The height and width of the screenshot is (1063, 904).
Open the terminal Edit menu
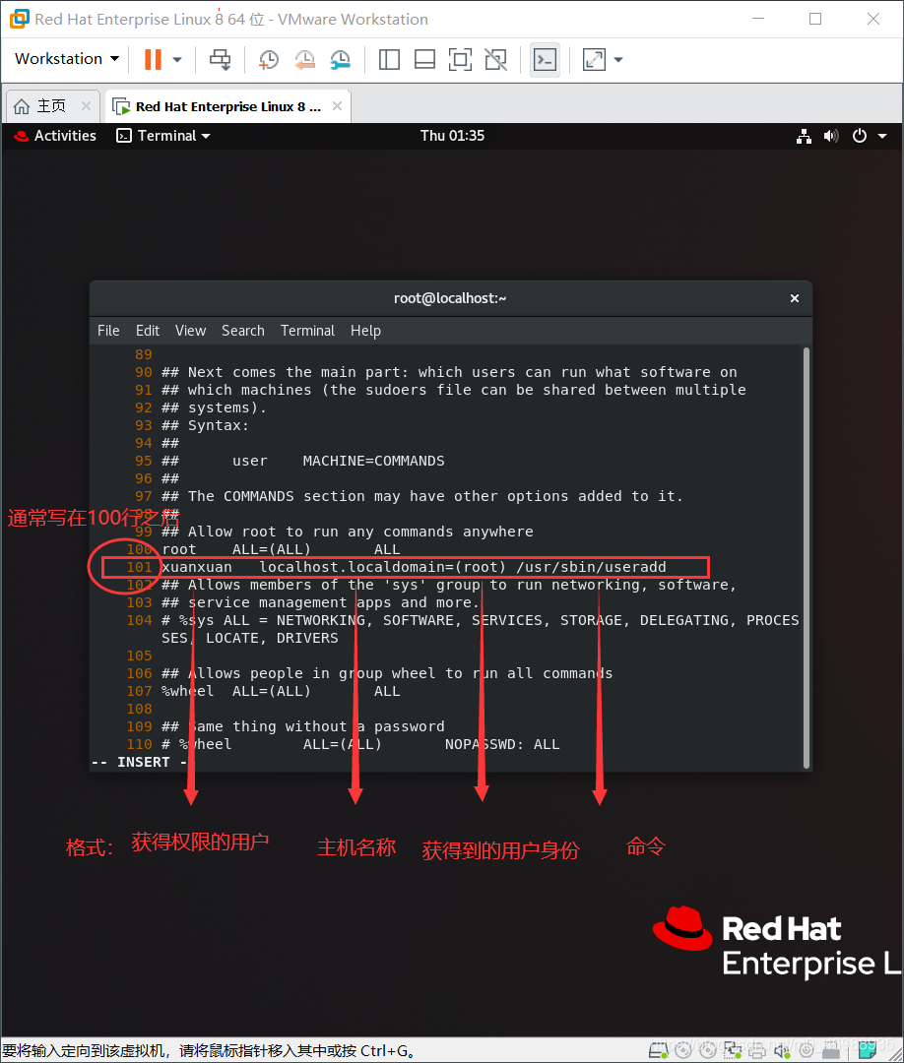(x=147, y=331)
